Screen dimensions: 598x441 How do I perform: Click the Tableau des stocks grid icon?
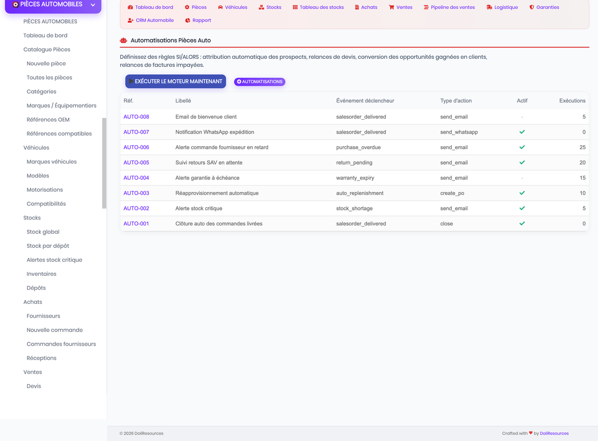[295, 7]
